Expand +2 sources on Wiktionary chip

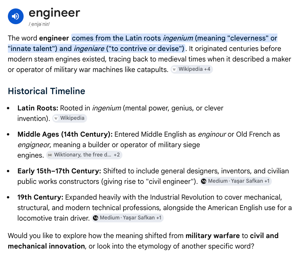(x=117, y=155)
